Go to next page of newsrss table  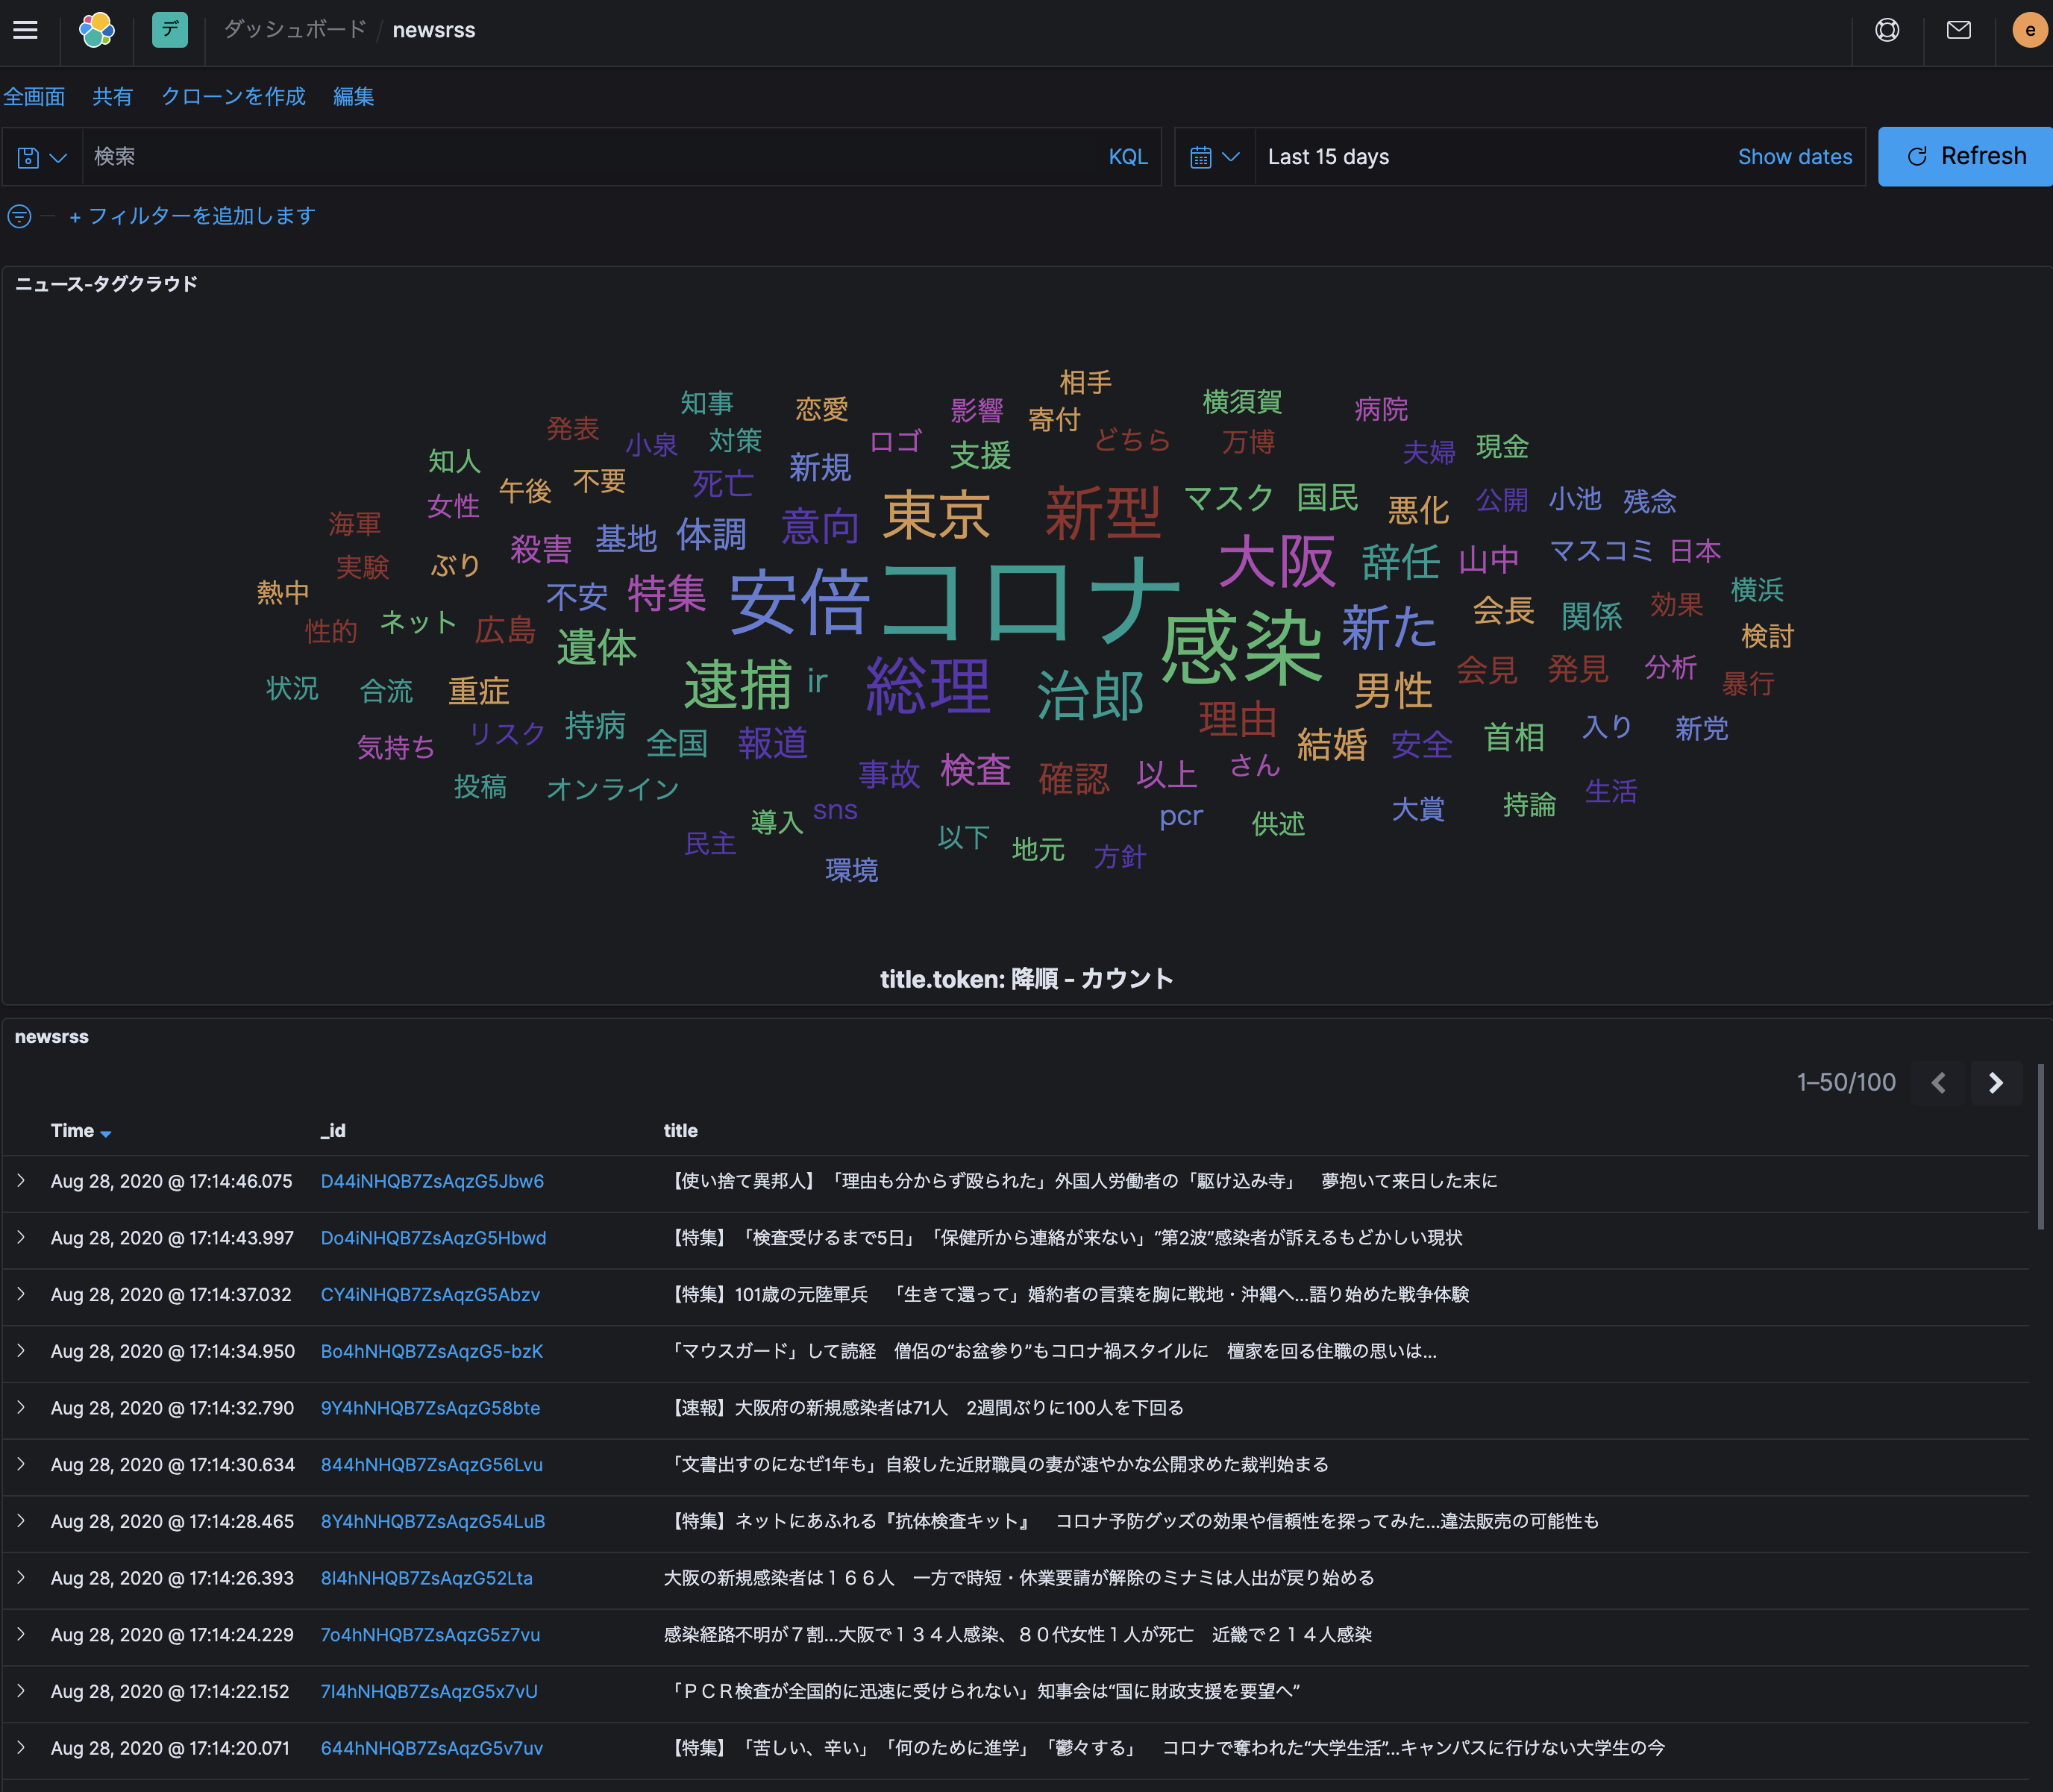tap(1996, 1082)
